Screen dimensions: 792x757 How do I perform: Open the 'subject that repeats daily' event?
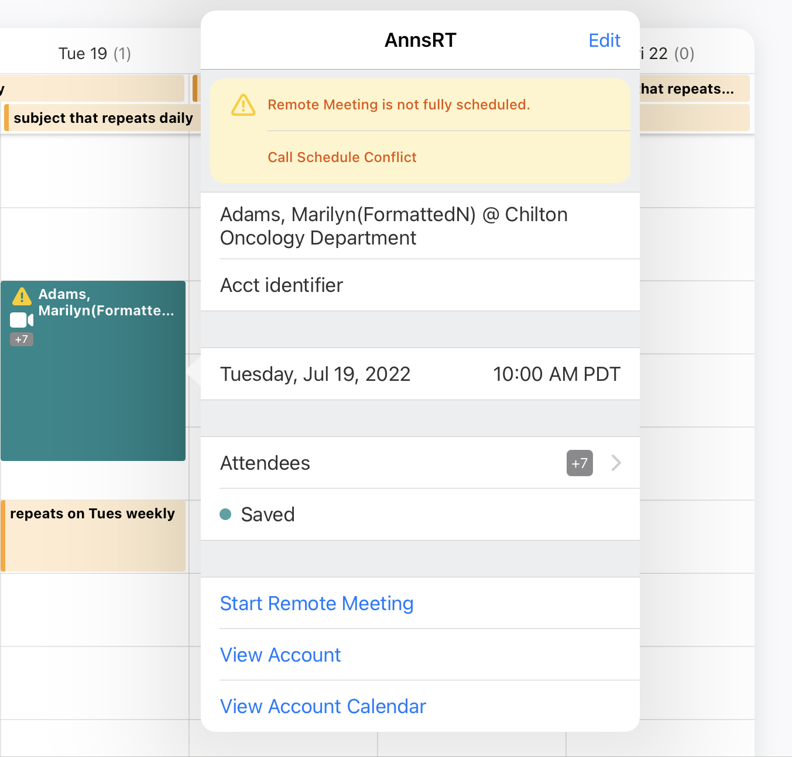coord(103,118)
